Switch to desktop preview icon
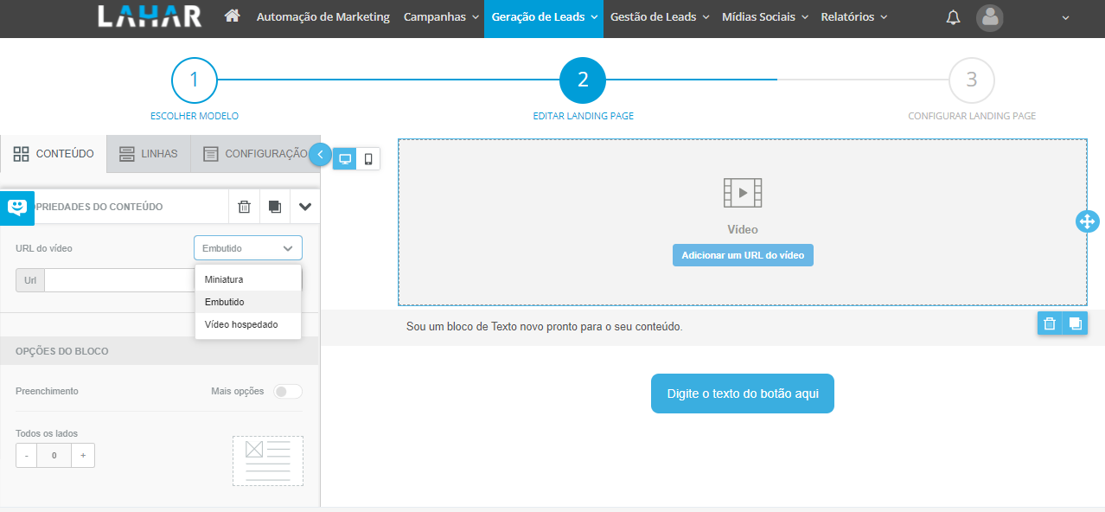This screenshot has width=1105, height=512. tap(345, 158)
